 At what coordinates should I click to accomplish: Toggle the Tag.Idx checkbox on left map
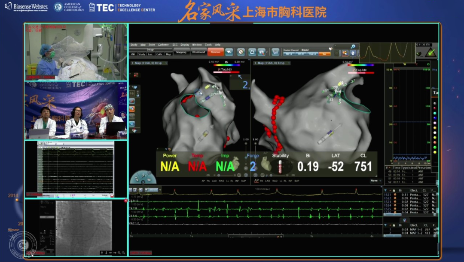(219, 69)
